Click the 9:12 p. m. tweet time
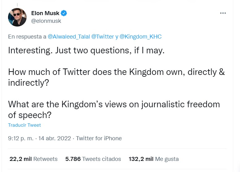Screen dimensions: 240x172 (20, 138)
